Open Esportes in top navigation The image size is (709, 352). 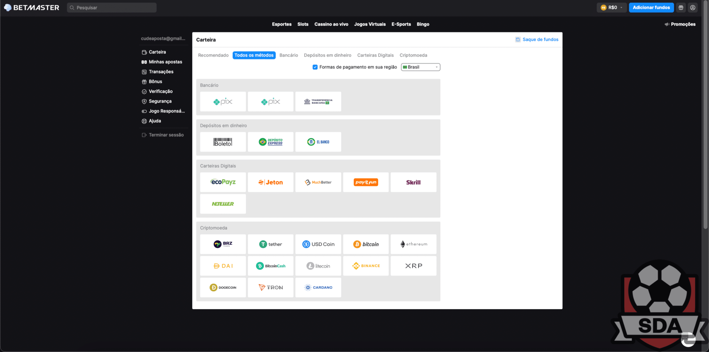tap(282, 24)
